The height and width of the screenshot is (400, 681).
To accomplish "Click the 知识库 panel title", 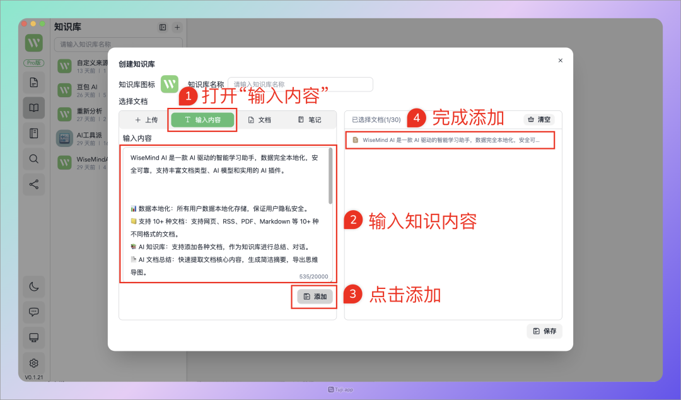I will pyautogui.click(x=67, y=27).
